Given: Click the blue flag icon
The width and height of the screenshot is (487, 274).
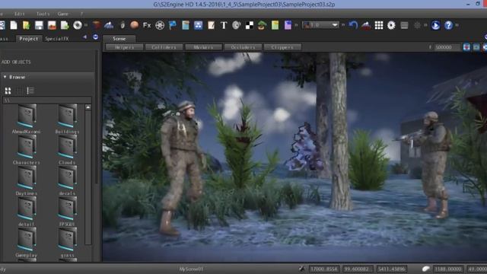Looking at the screenshot, I should click(x=173, y=25).
